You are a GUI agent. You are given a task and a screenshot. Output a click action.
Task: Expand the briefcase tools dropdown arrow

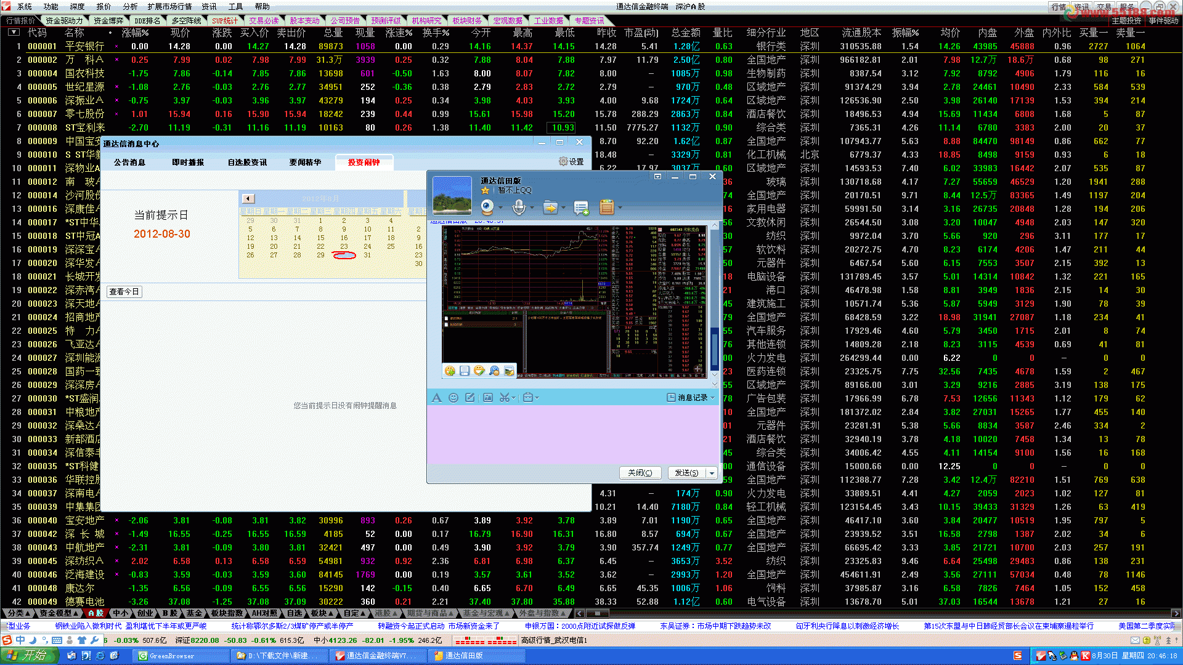(537, 398)
